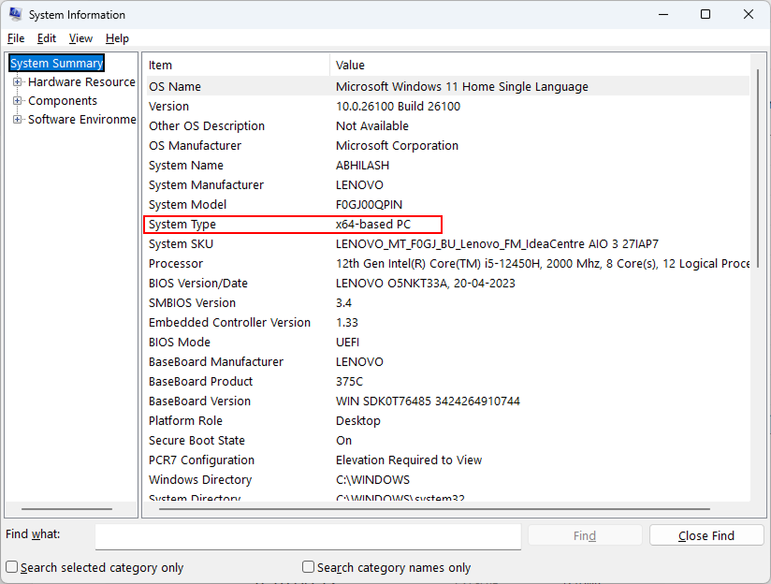This screenshot has height=584, width=771.
Task: Click the Item column header
Action: click(237, 65)
